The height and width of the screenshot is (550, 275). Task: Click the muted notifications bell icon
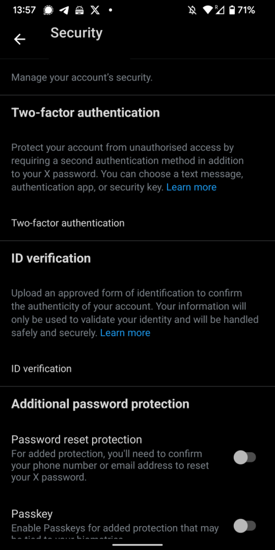(191, 10)
